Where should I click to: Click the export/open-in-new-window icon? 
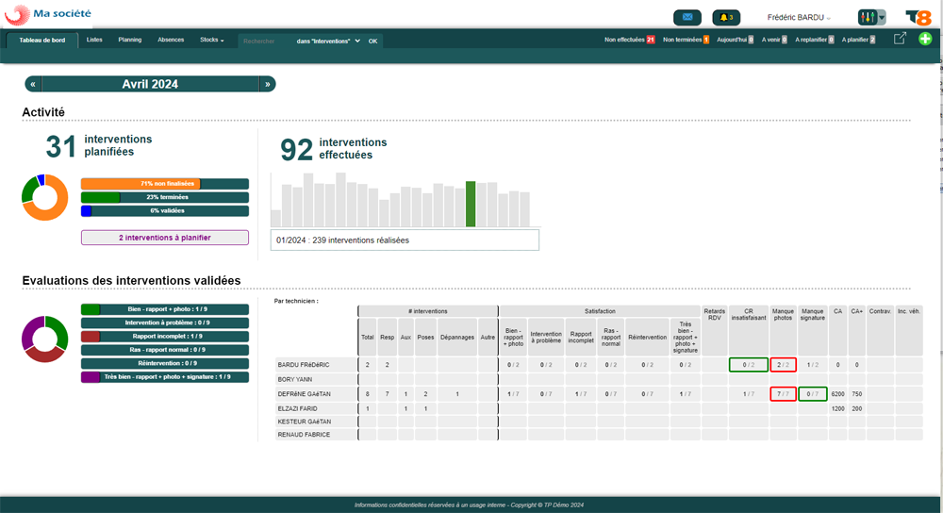click(x=900, y=39)
